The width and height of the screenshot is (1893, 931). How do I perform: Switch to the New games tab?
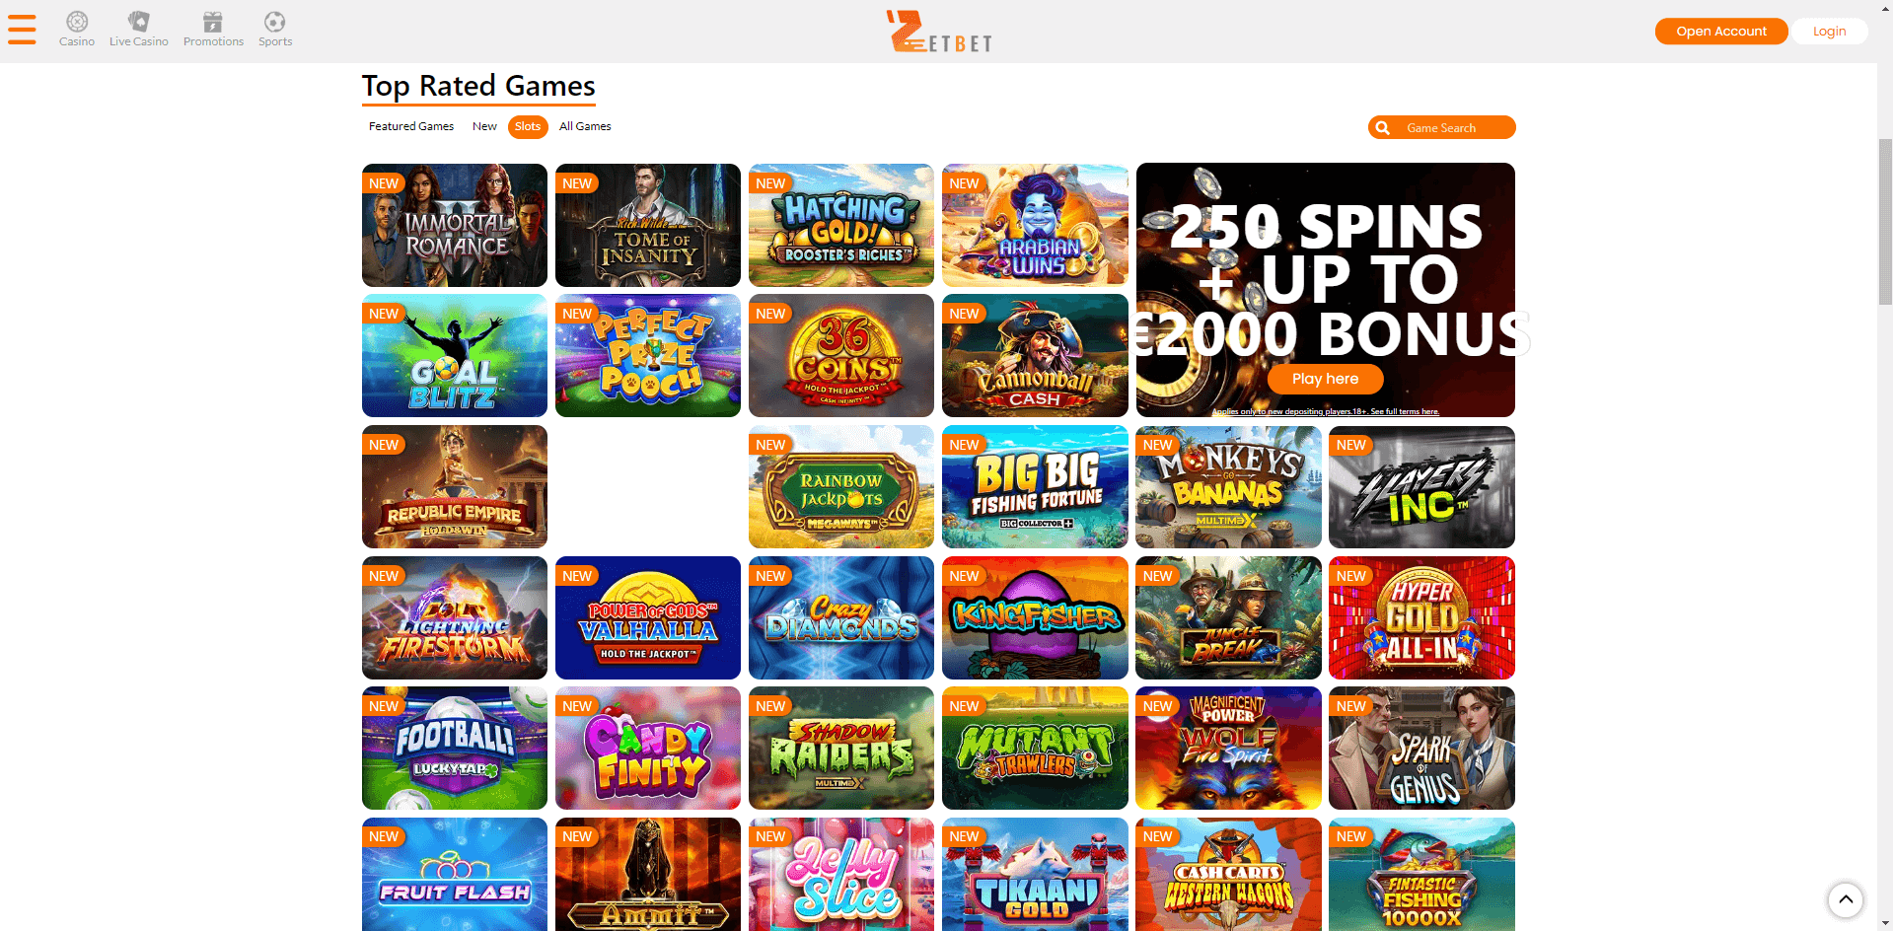point(484,126)
